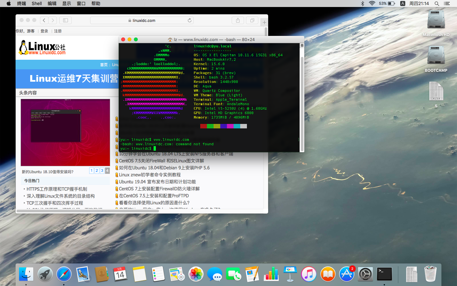Open the 帮助 menu
This screenshot has width=457, height=286.
click(x=96, y=3)
